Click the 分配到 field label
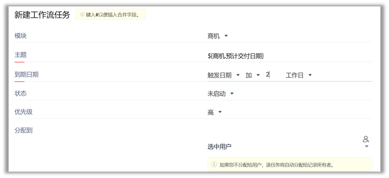Viewport: 389px width, 178px height. click(x=24, y=130)
